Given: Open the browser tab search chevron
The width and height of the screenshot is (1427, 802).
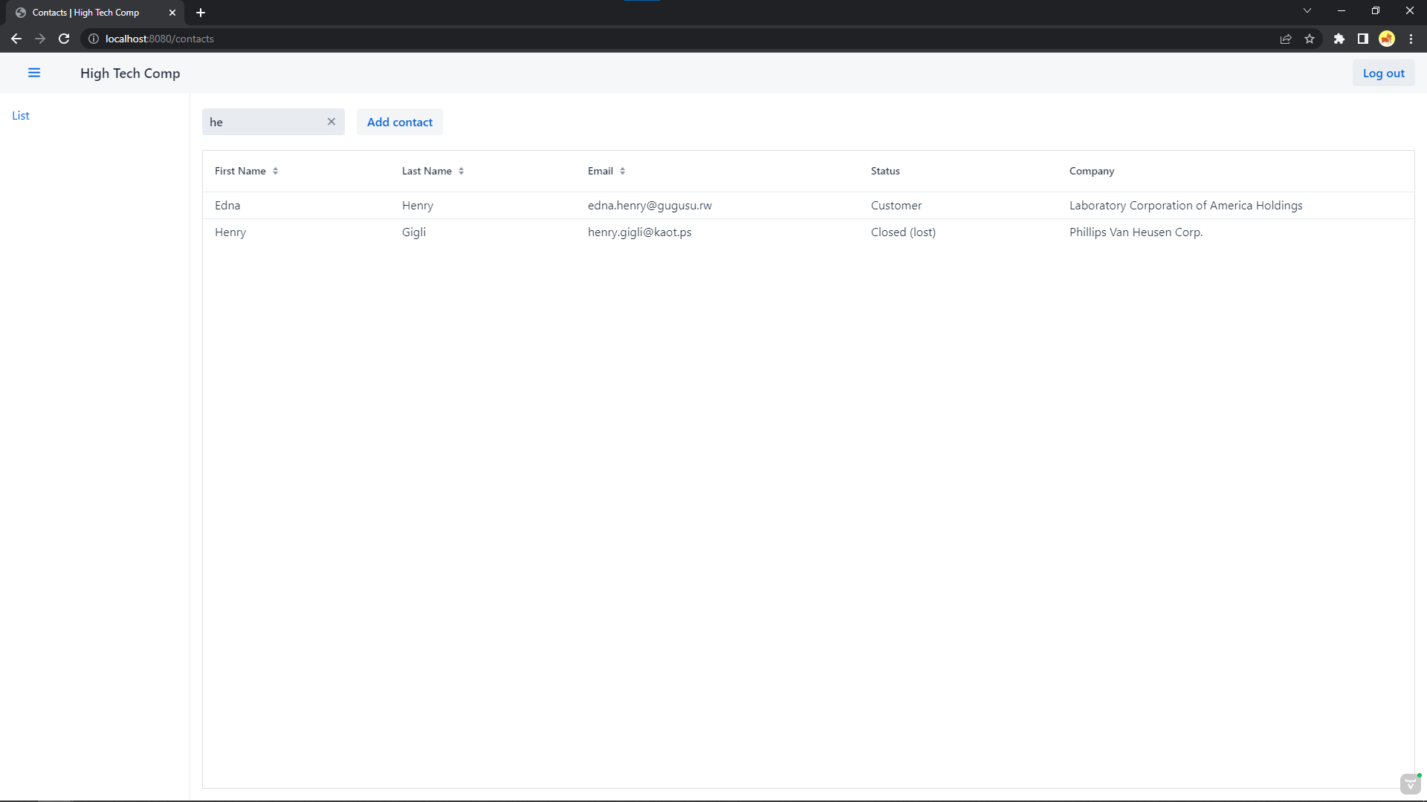Looking at the screenshot, I should click(x=1307, y=10).
